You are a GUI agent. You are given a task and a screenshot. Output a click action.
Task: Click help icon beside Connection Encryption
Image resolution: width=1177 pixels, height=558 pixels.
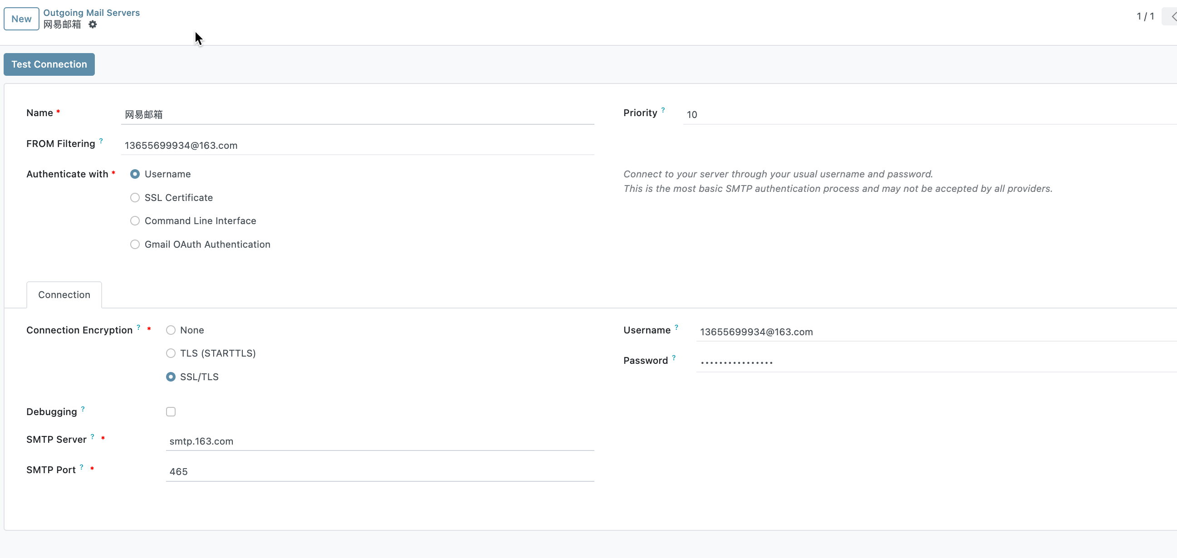(138, 327)
